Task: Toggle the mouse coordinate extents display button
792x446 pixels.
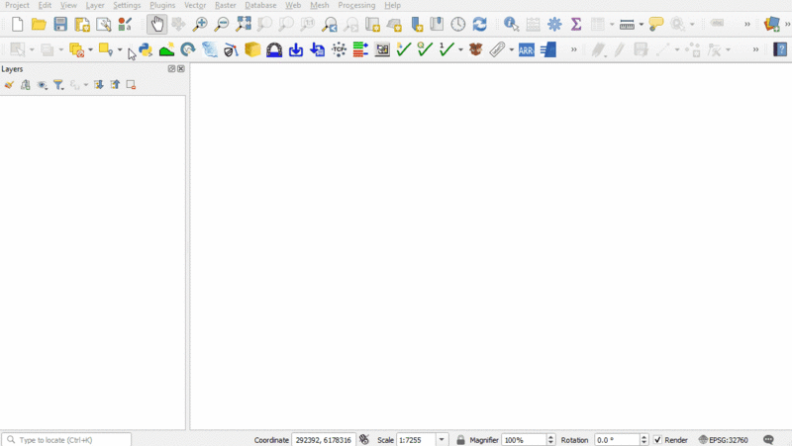Action: [364, 440]
